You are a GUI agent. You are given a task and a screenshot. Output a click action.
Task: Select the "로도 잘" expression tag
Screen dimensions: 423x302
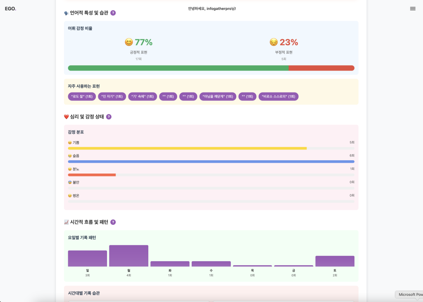point(82,97)
